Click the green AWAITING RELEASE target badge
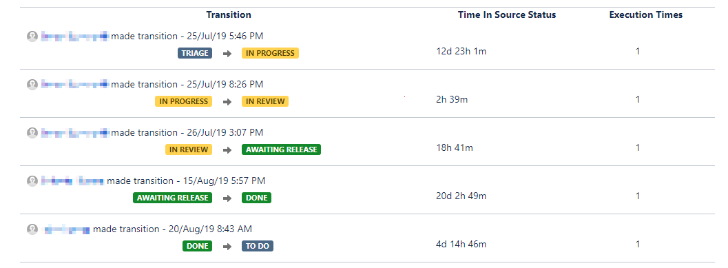 (x=282, y=150)
